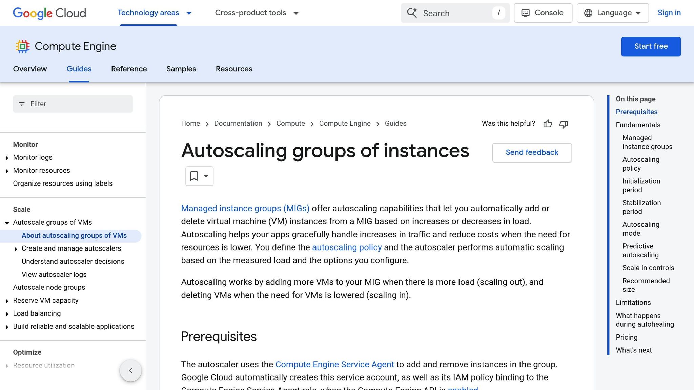Click the Compute Engine product icon
This screenshot has height=390, width=694.
click(x=22, y=46)
